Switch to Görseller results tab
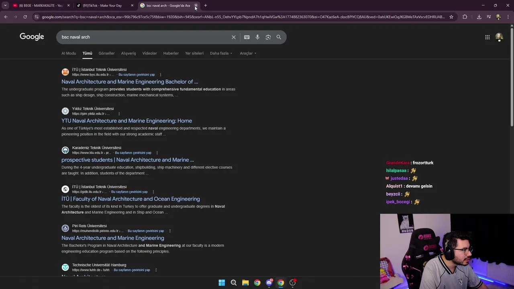Viewport: 514px width, 289px height. click(106, 53)
